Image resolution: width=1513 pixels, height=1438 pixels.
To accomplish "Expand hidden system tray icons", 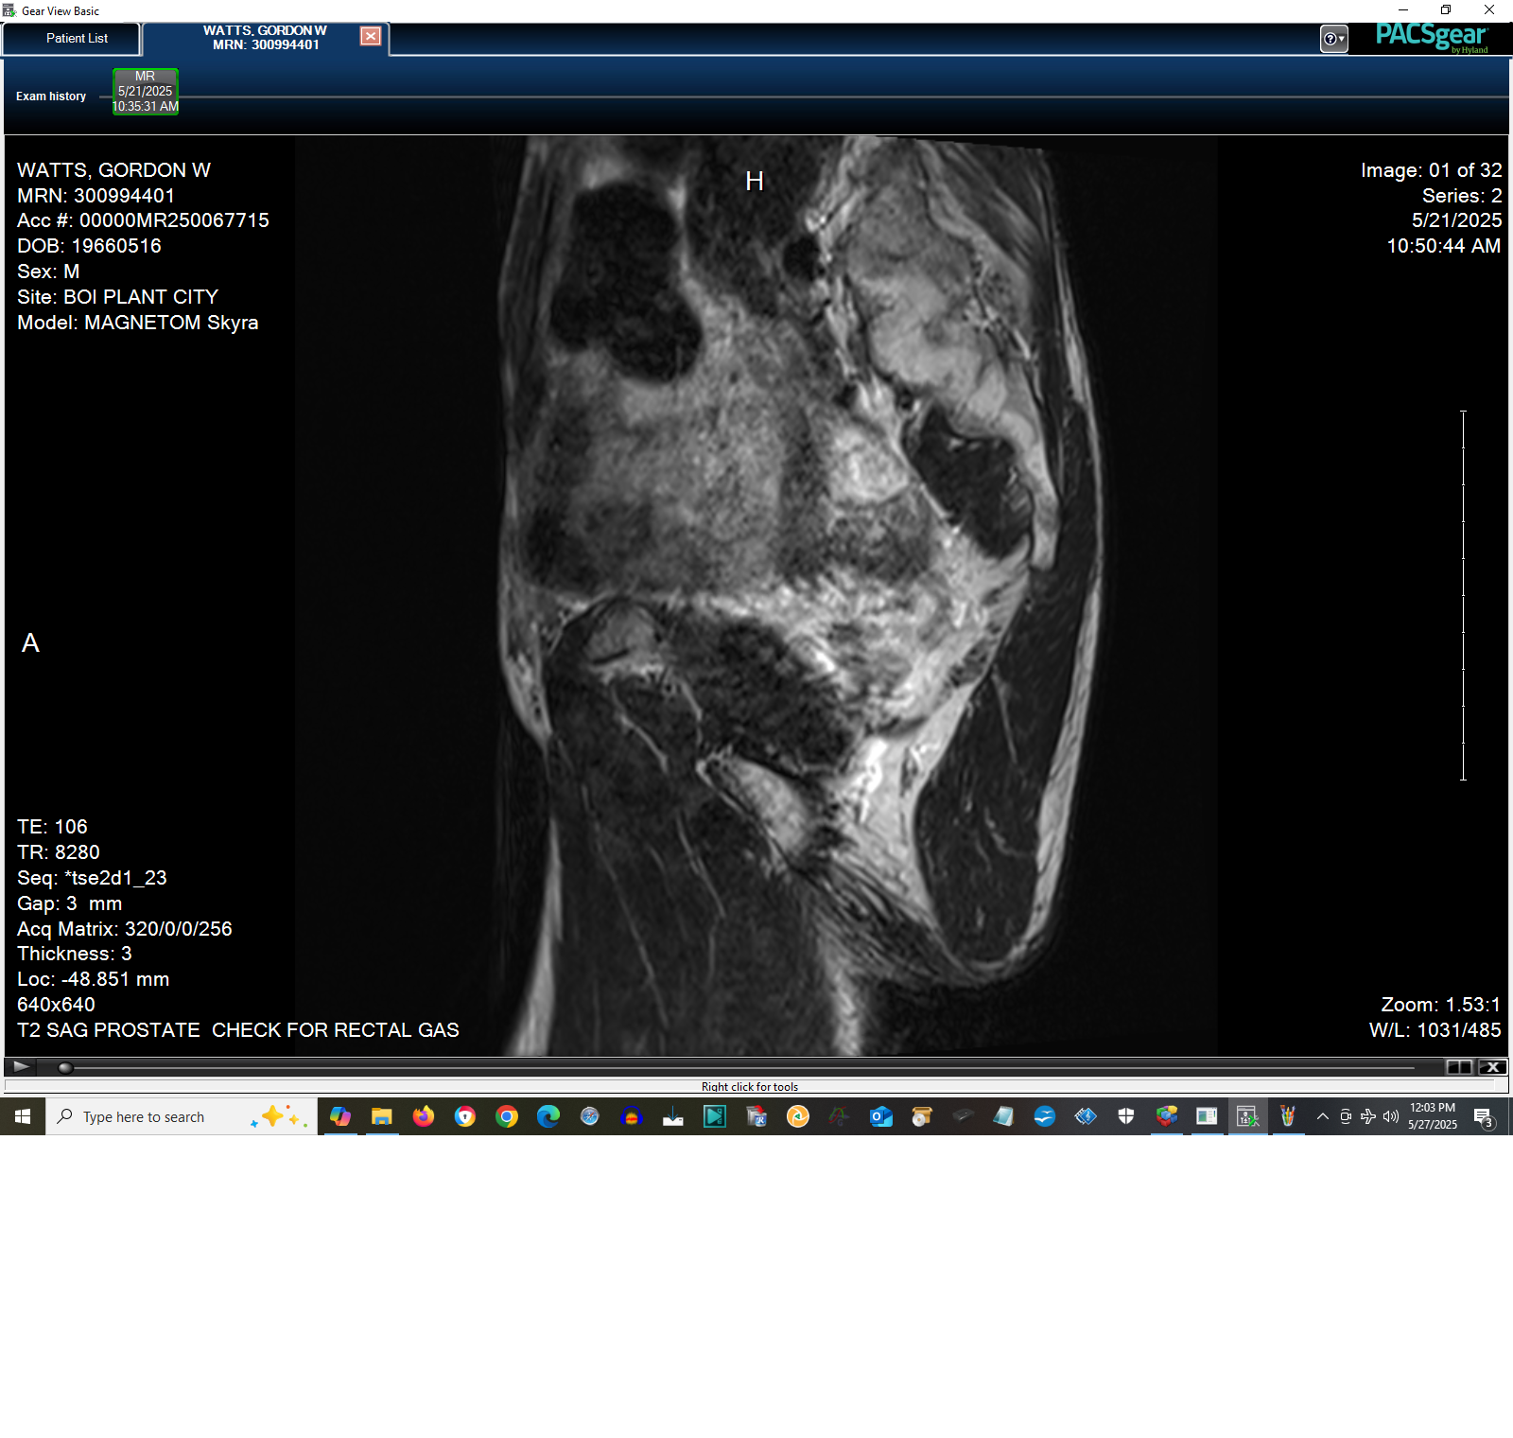I will [1322, 1116].
